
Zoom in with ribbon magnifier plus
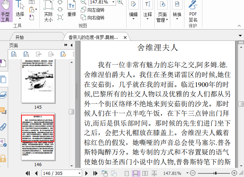point(120,2)
